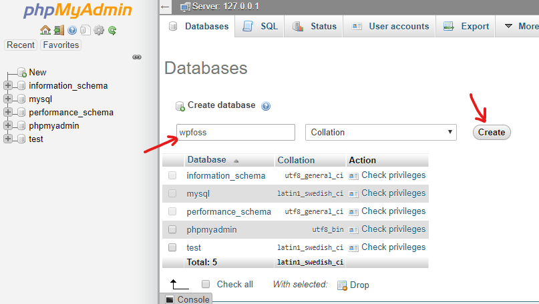Check the mysql row checkbox
The image size is (539, 304).
pyautogui.click(x=172, y=193)
